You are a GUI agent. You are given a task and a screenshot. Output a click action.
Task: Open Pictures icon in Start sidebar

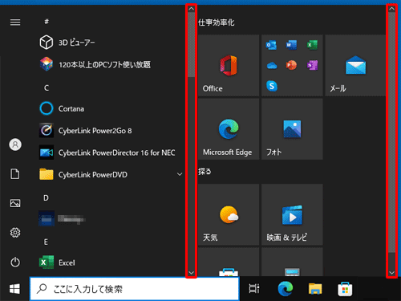pyautogui.click(x=15, y=203)
